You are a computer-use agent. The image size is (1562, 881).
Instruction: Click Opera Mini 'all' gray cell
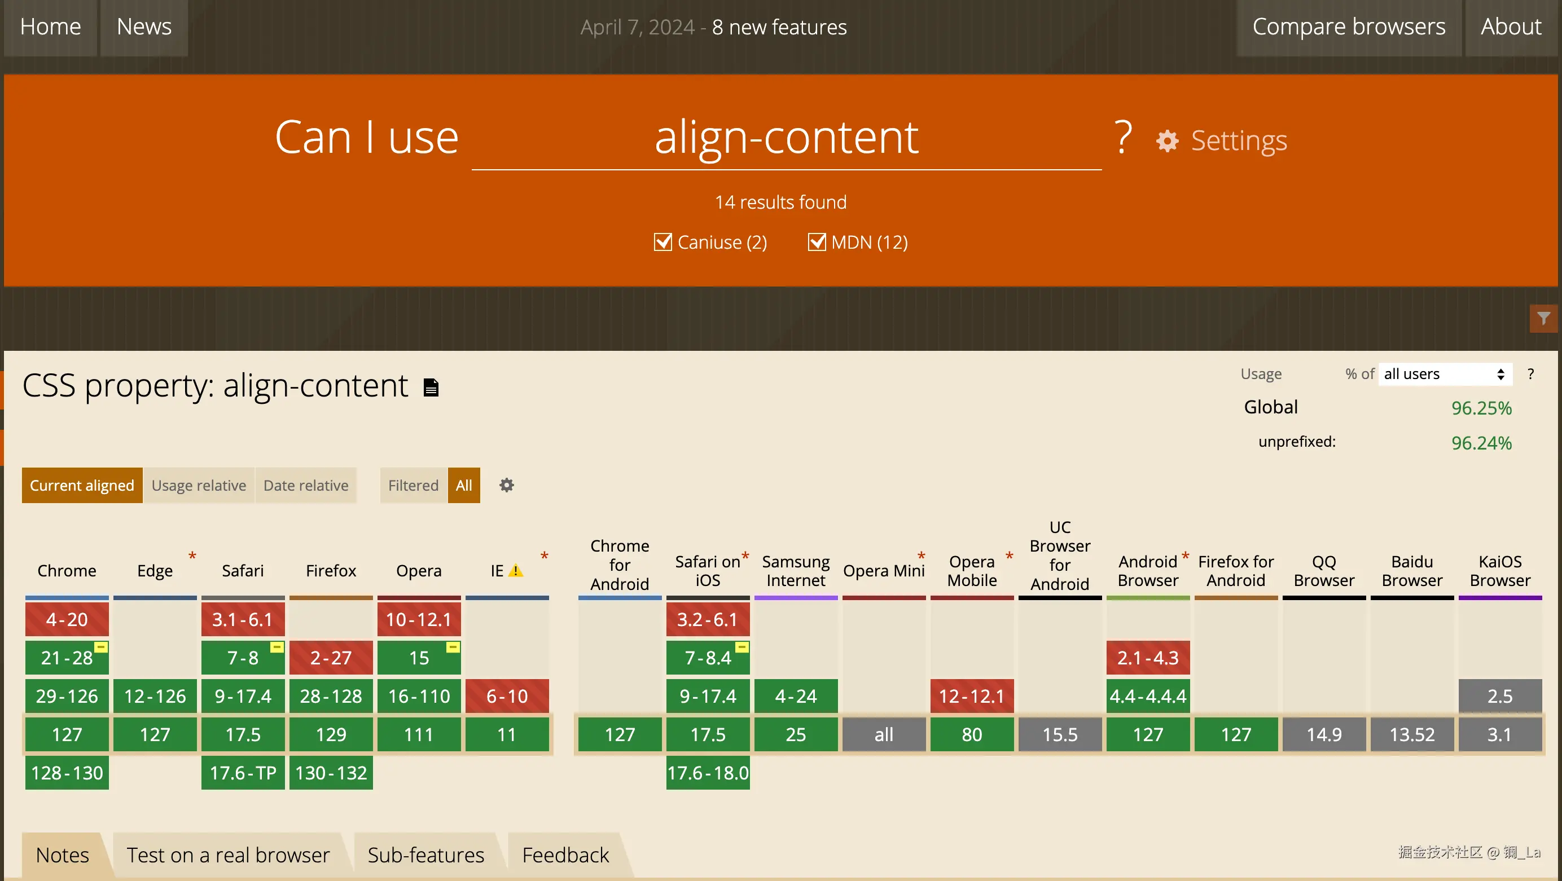coord(884,734)
